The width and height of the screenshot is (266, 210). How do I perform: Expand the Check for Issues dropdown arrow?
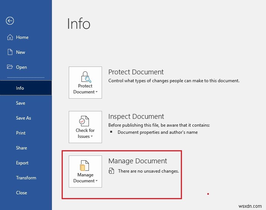pyautogui.click(x=92, y=136)
